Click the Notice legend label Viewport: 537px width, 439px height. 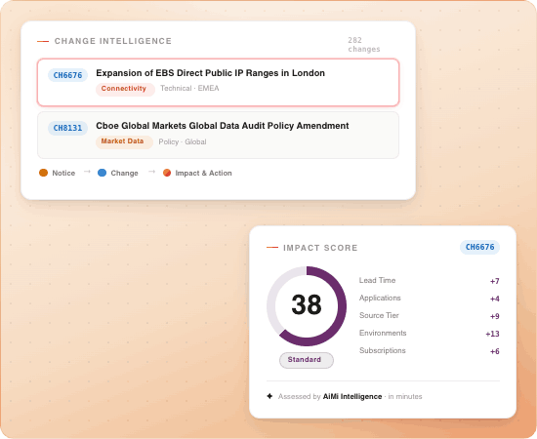point(63,173)
